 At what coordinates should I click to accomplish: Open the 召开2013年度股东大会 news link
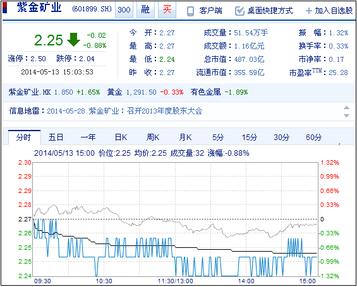[x=165, y=111]
